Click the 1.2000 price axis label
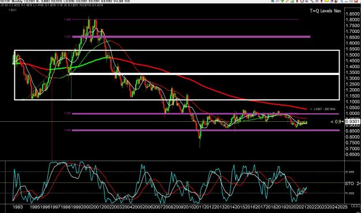Screen dimensions: 361x213 click(x=352, y=90)
